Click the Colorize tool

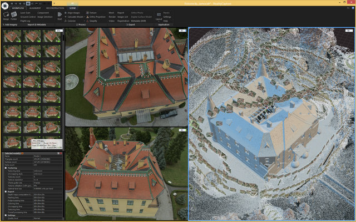coord(73,21)
